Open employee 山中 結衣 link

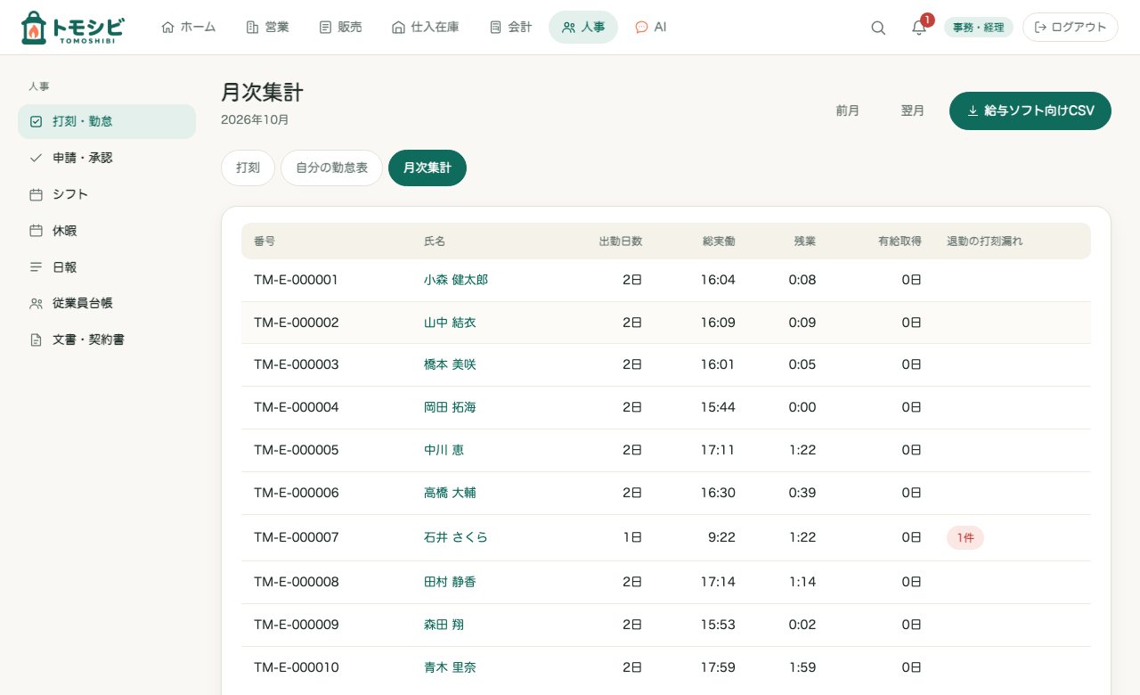(450, 323)
